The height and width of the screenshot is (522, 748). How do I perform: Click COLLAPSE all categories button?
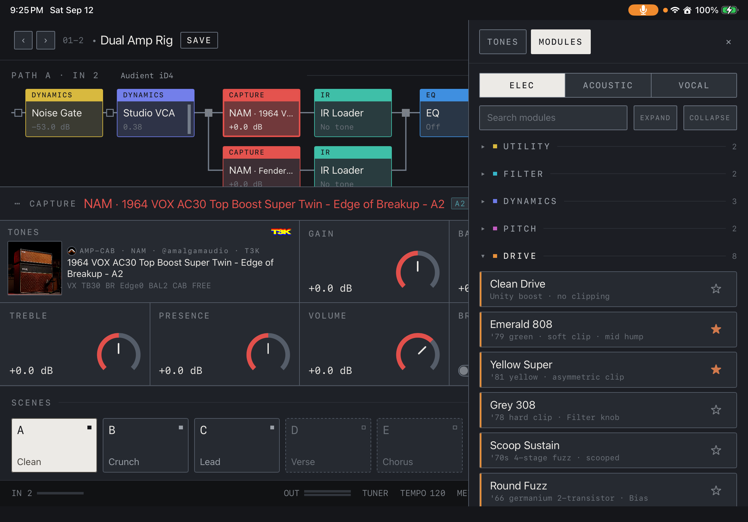point(710,118)
